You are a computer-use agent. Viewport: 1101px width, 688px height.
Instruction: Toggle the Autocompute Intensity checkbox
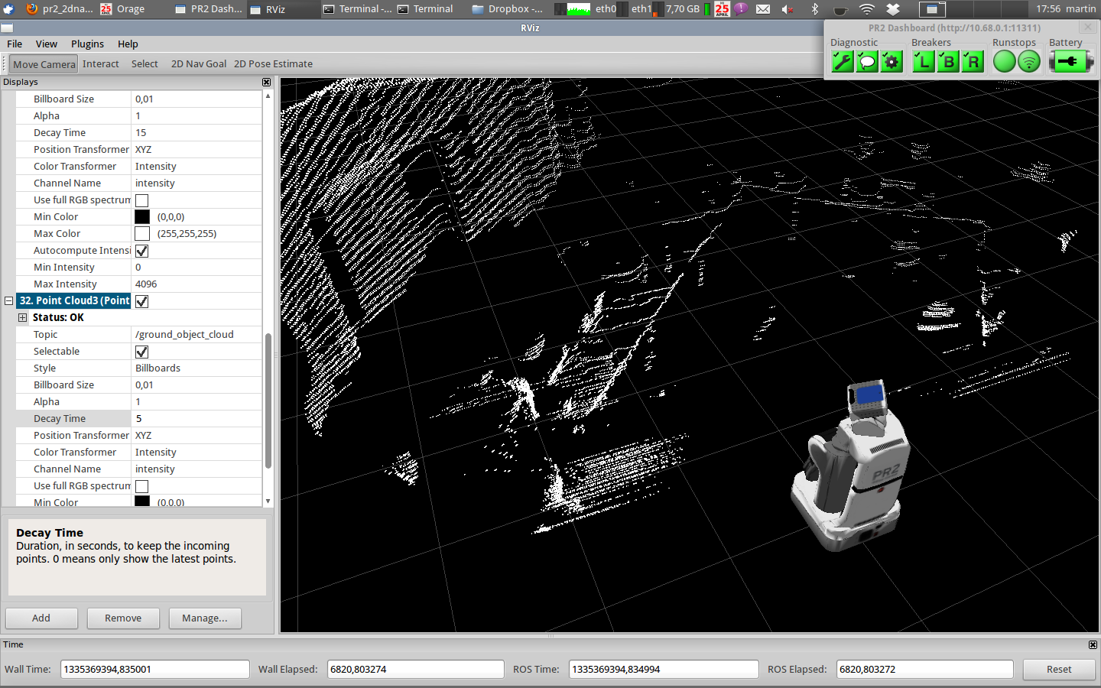point(141,251)
